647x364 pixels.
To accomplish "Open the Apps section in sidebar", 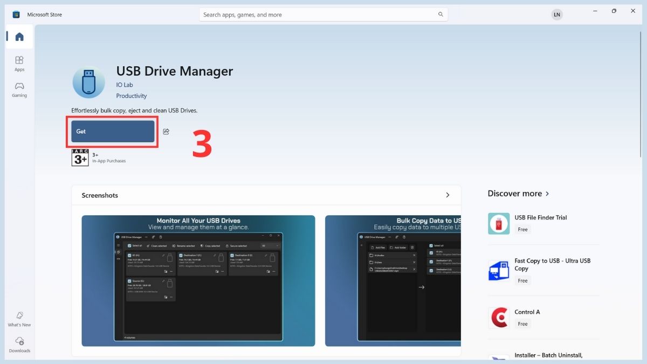I will tap(19, 63).
